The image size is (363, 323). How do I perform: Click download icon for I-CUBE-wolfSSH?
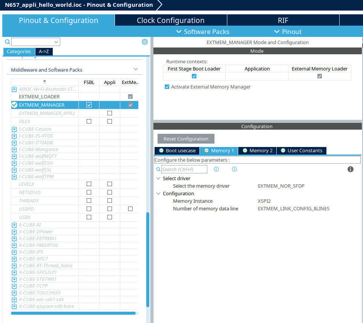(x=14, y=163)
